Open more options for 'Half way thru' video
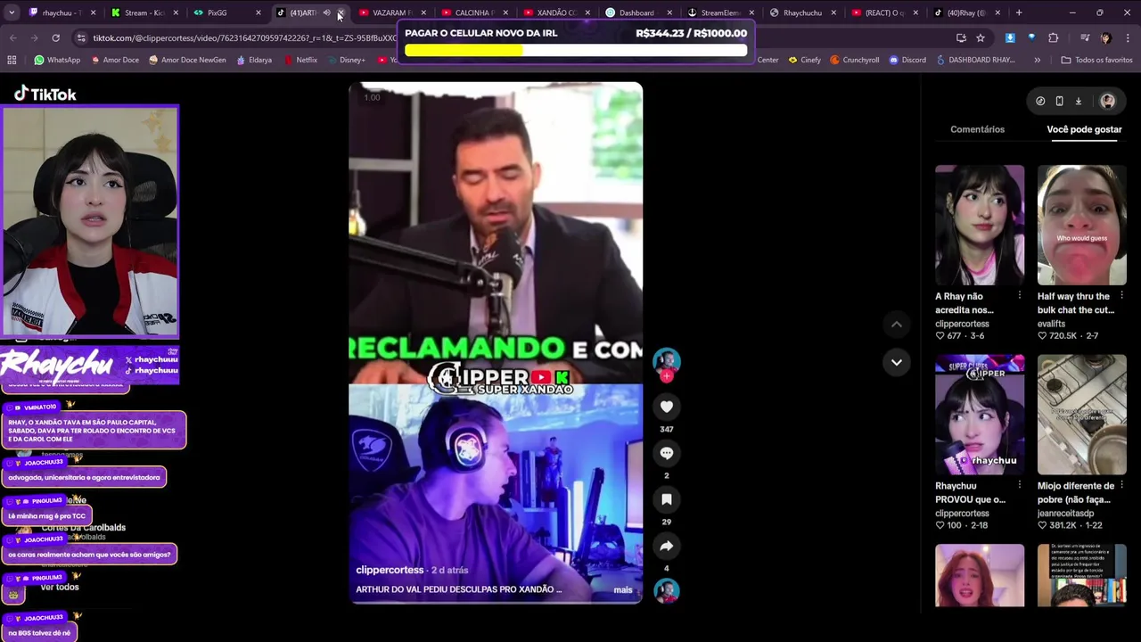This screenshot has width=1141, height=642. click(x=1121, y=295)
